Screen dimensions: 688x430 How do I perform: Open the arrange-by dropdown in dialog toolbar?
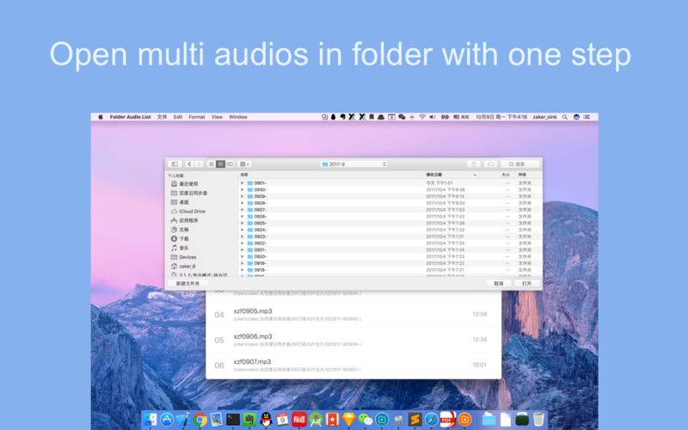coord(244,164)
